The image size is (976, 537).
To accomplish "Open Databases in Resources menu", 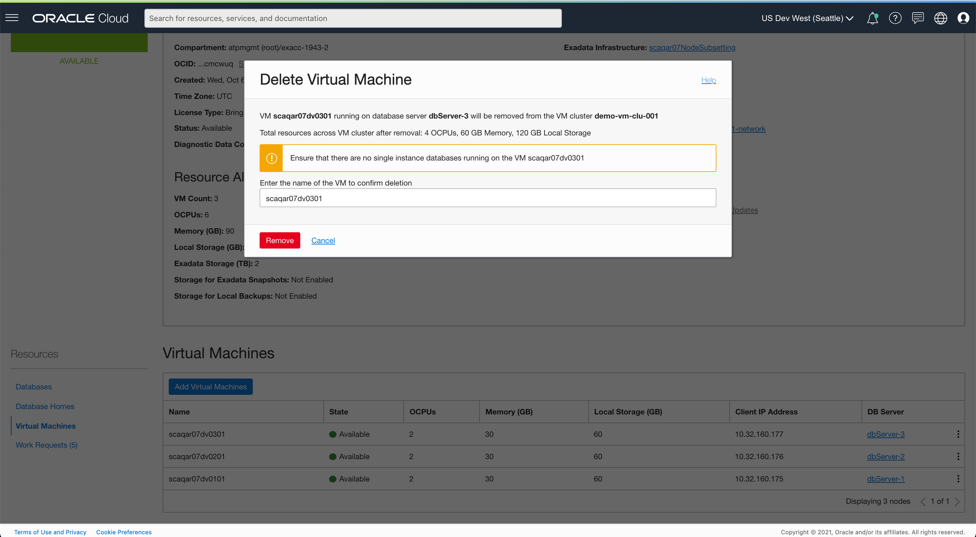I will click(x=34, y=387).
